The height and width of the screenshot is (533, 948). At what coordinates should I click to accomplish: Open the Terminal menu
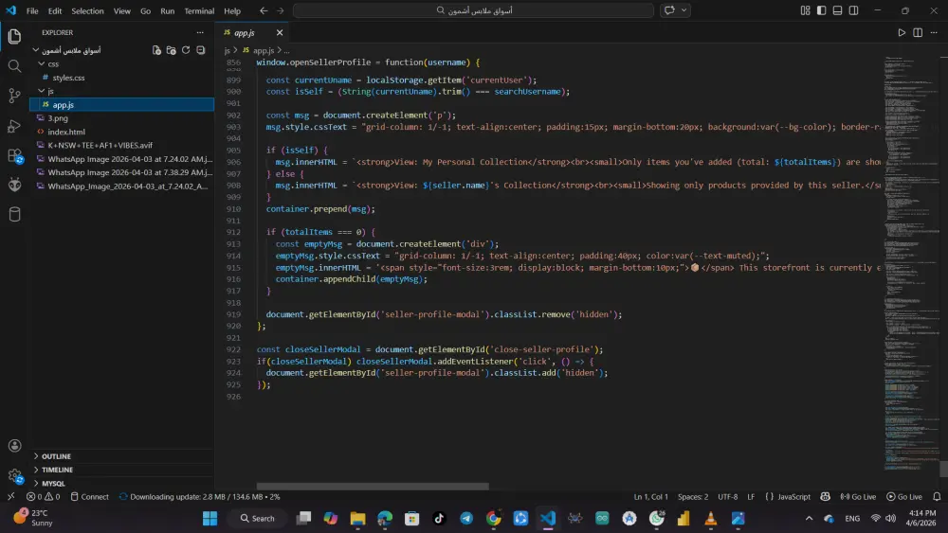tap(199, 10)
